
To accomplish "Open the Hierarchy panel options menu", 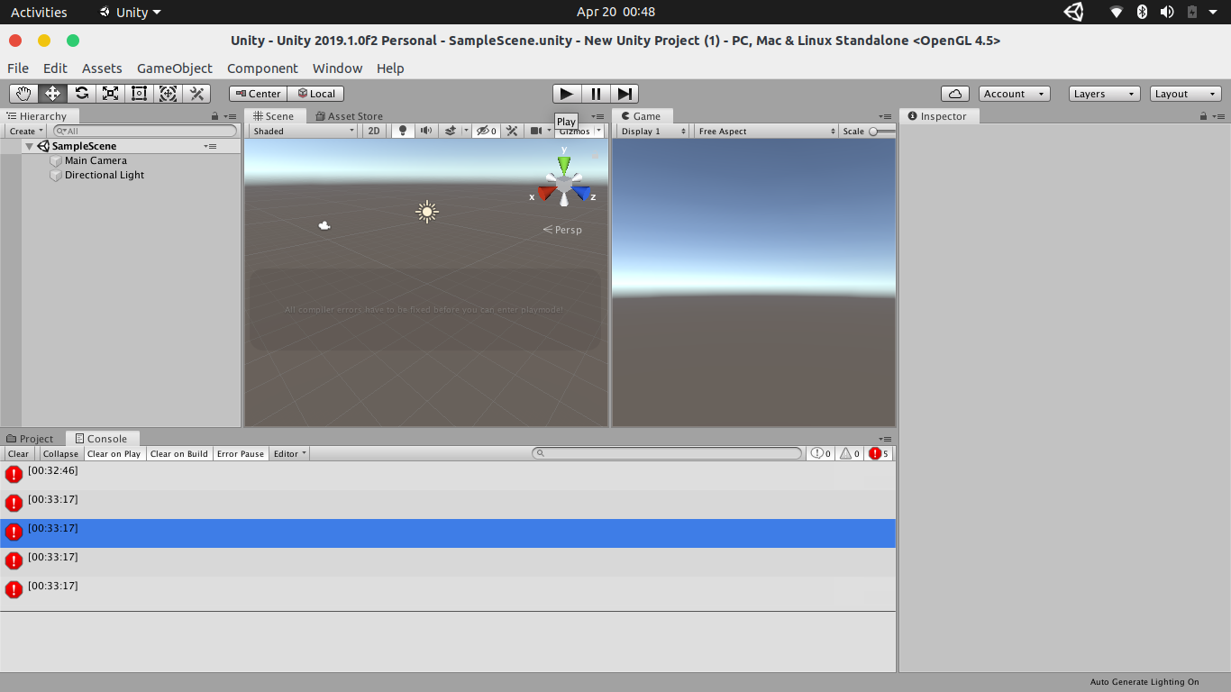I will pos(230,116).
